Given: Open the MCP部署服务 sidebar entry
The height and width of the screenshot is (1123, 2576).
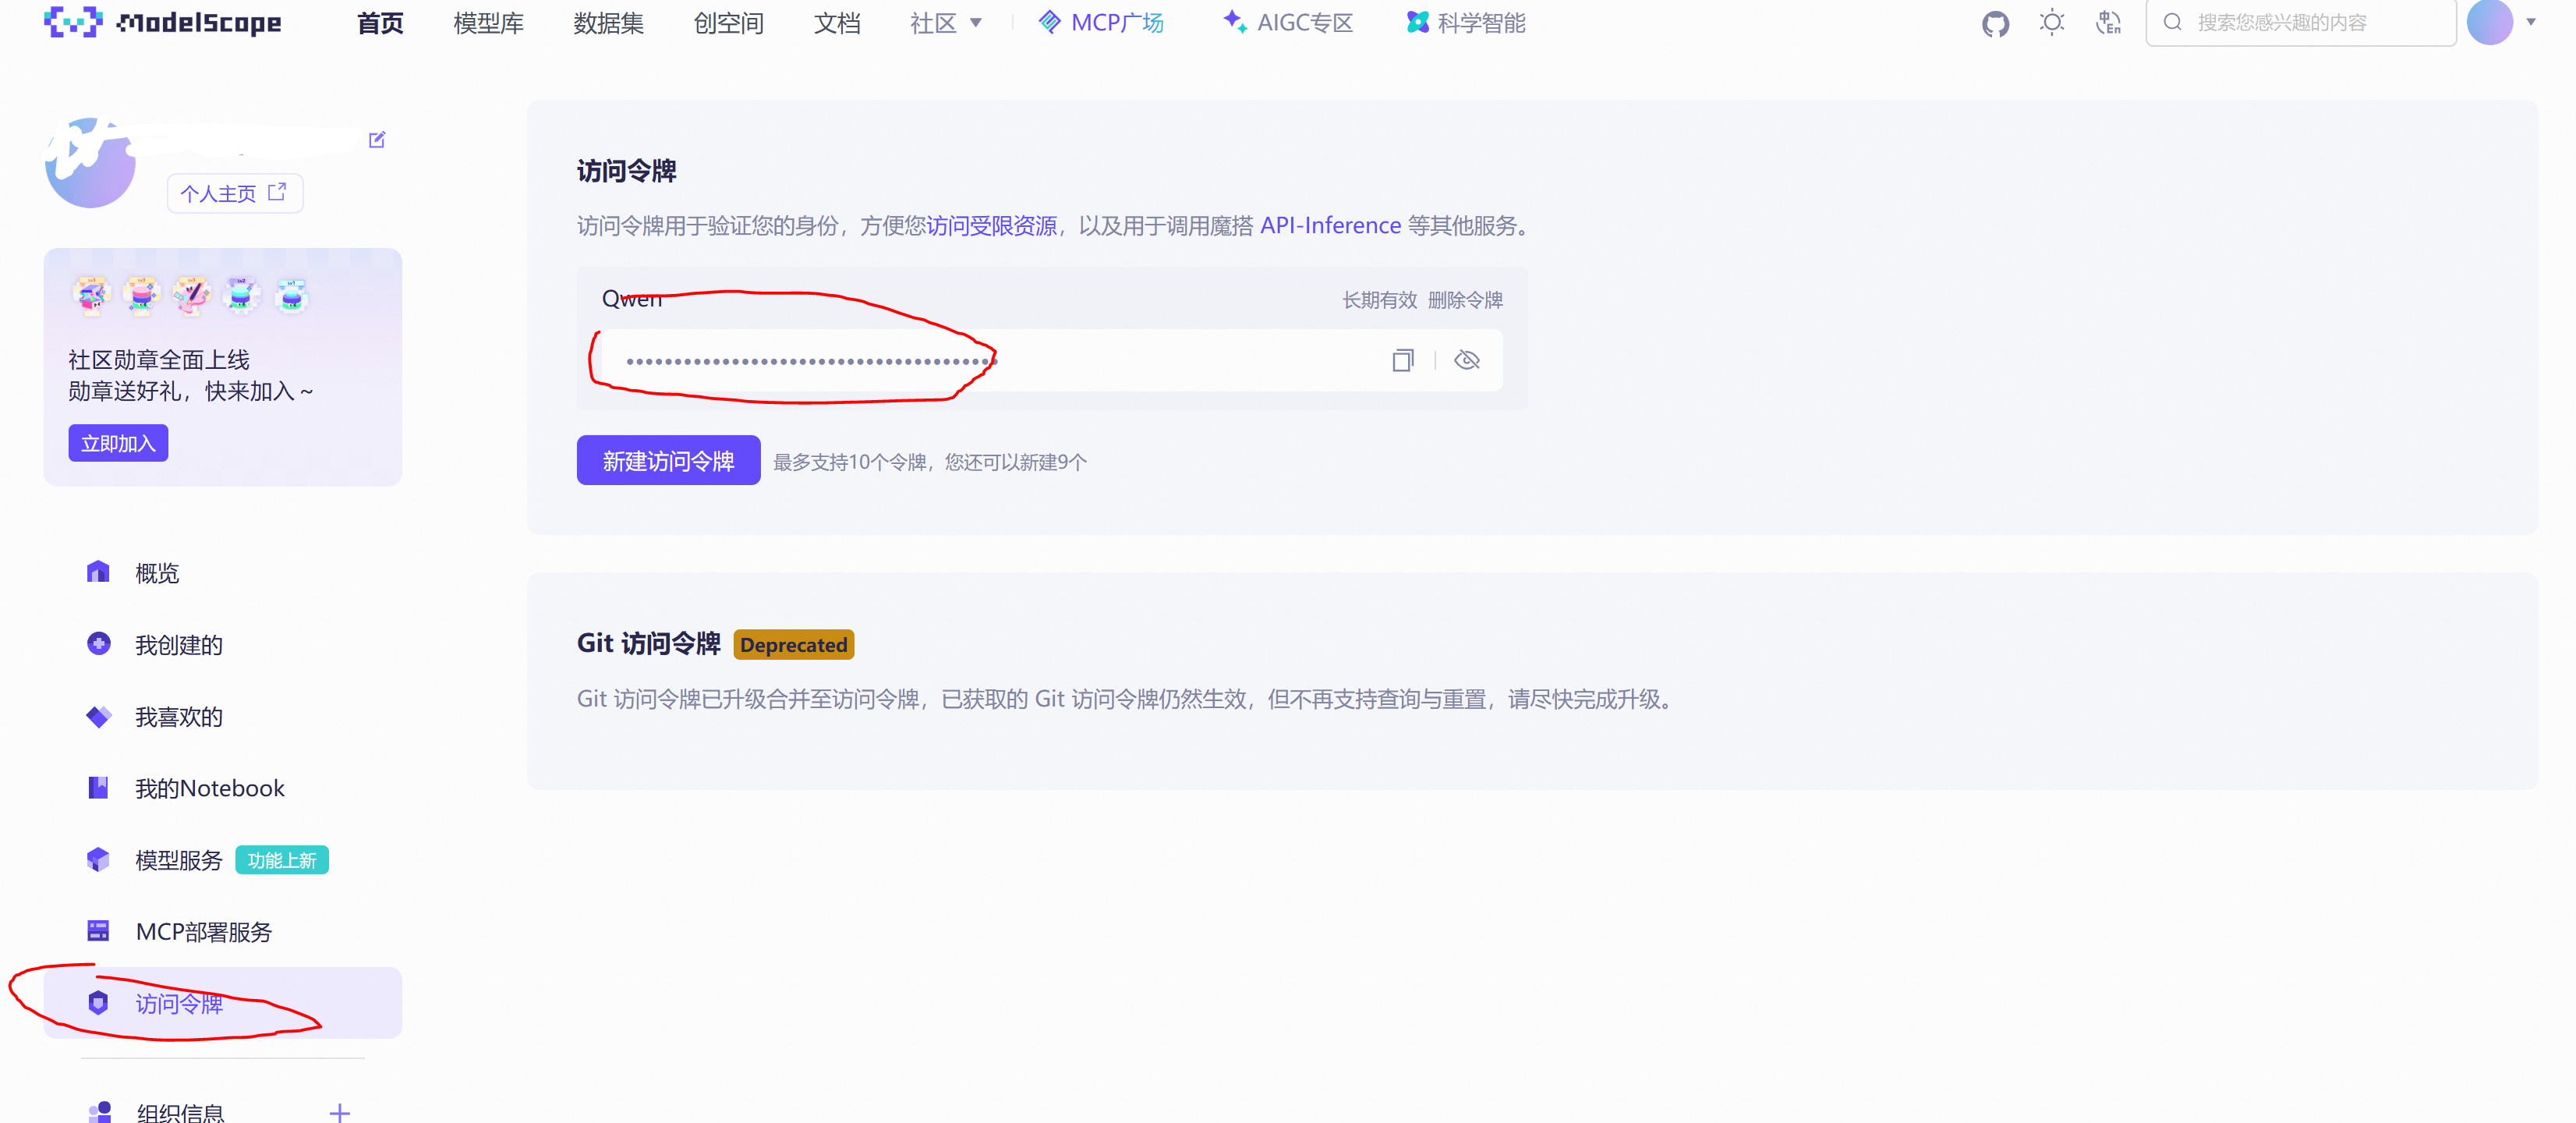Looking at the screenshot, I should 203,932.
